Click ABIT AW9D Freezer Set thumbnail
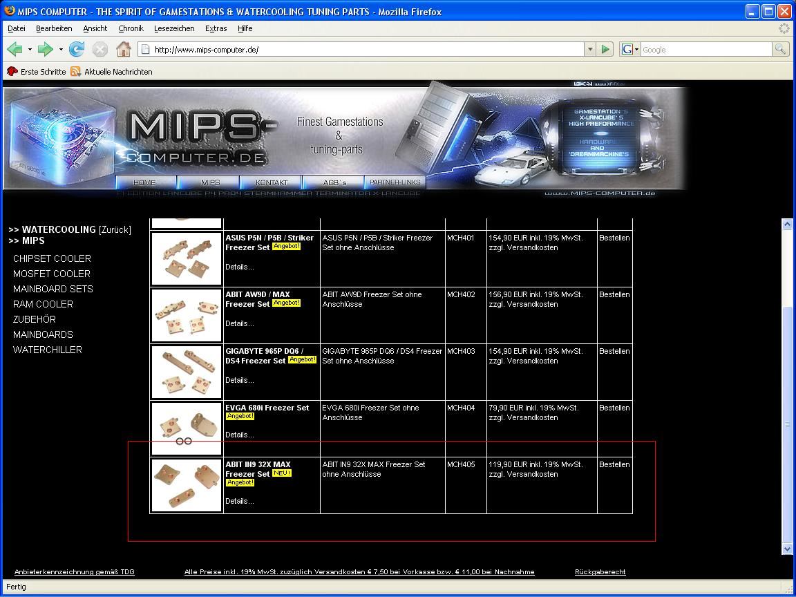The image size is (796, 597). coord(187,315)
